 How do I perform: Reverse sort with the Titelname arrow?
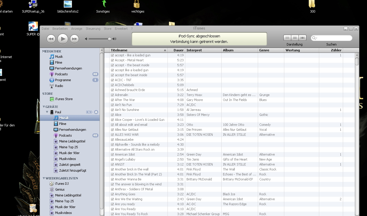coord(165,50)
